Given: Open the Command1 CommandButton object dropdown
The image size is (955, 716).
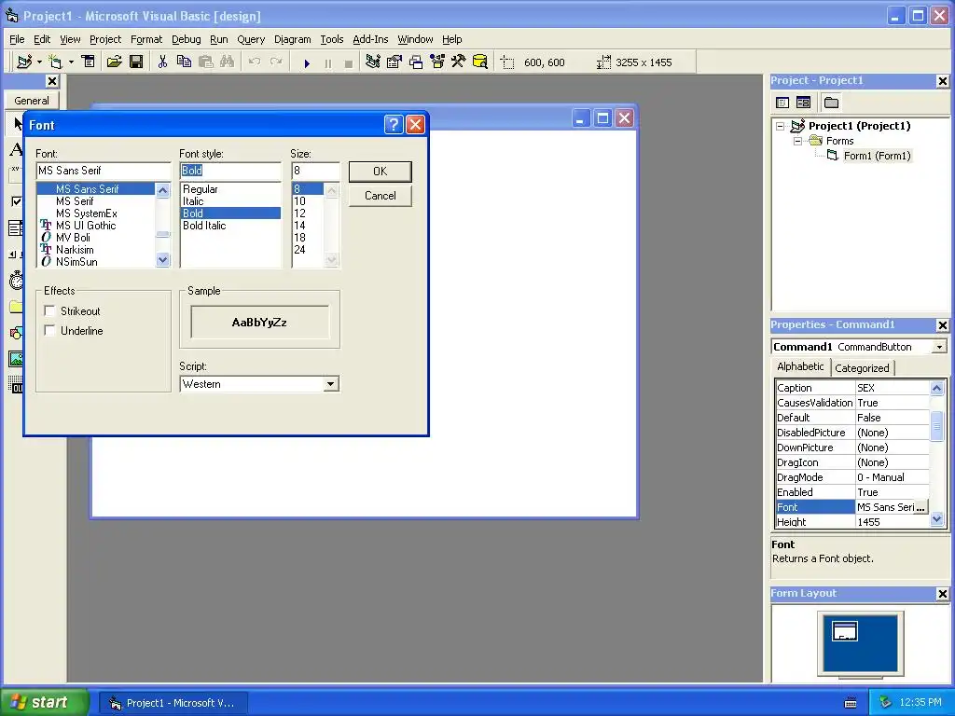Looking at the screenshot, I should pyautogui.click(x=939, y=347).
